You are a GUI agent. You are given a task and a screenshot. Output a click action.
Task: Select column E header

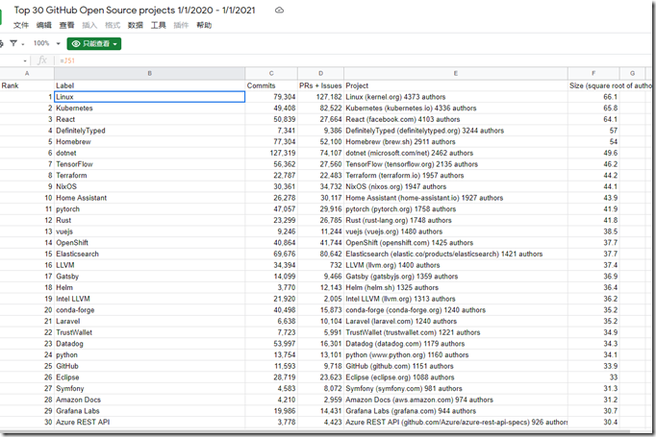(456, 73)
